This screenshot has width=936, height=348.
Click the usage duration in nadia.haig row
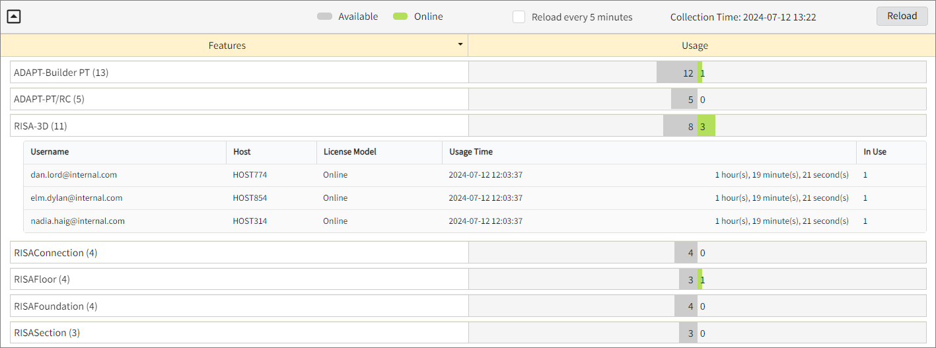click(781, 221)
